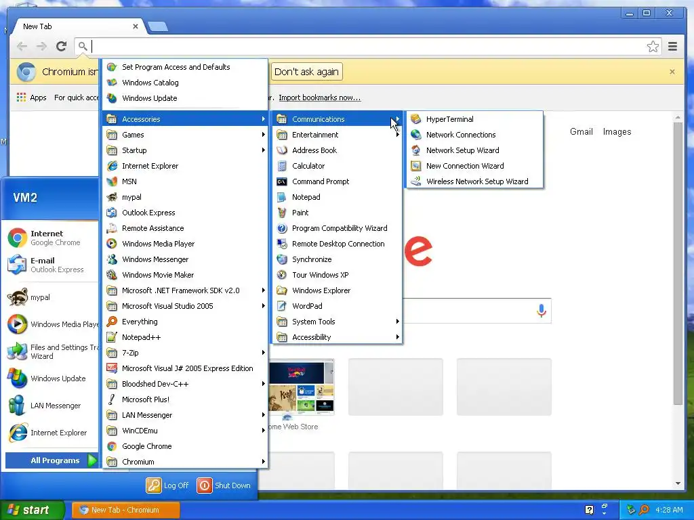Launch Outlook Express from All Programs list
694x520 pixels.
[185, 213]
